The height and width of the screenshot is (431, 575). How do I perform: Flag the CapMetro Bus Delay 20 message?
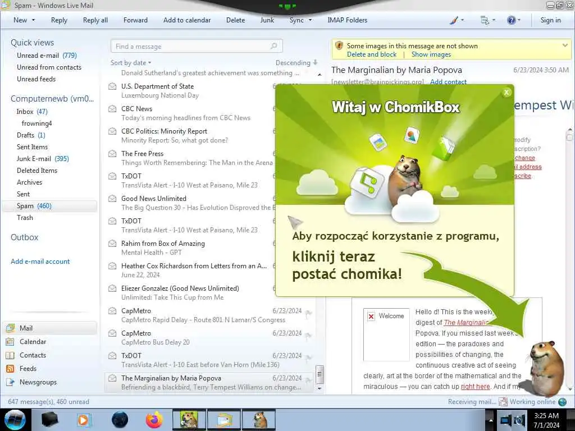coord(309,336)
